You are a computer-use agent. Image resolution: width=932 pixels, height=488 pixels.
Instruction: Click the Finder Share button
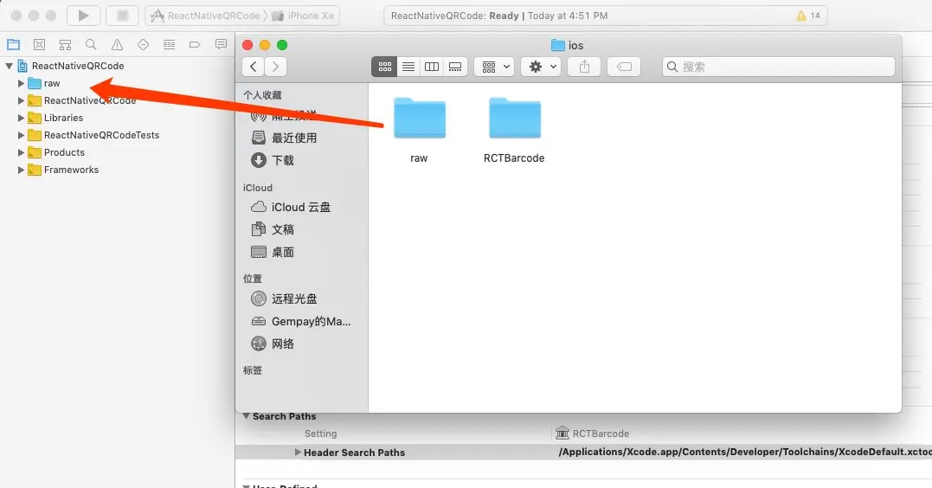(x=584, y=67)
